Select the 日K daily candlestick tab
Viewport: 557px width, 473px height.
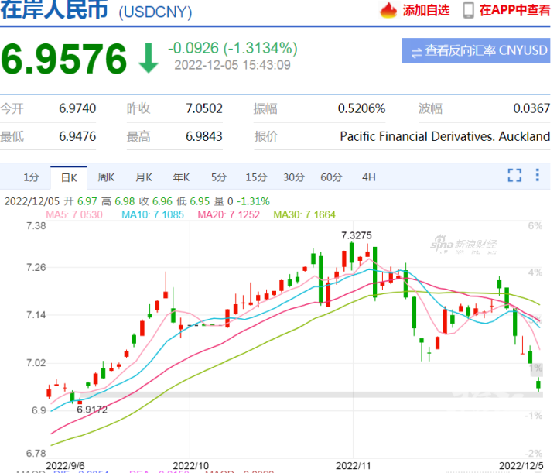click(x=68, y=177)
